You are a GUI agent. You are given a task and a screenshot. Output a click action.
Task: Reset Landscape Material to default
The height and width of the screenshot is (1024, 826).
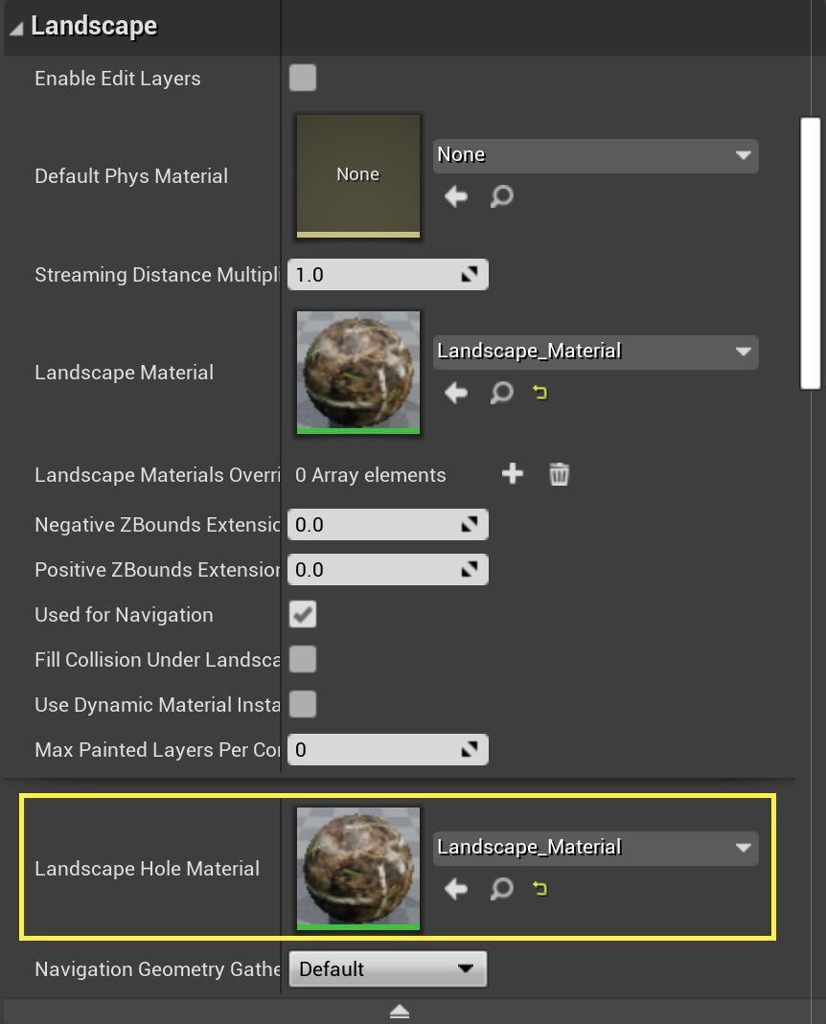[539, 392]
